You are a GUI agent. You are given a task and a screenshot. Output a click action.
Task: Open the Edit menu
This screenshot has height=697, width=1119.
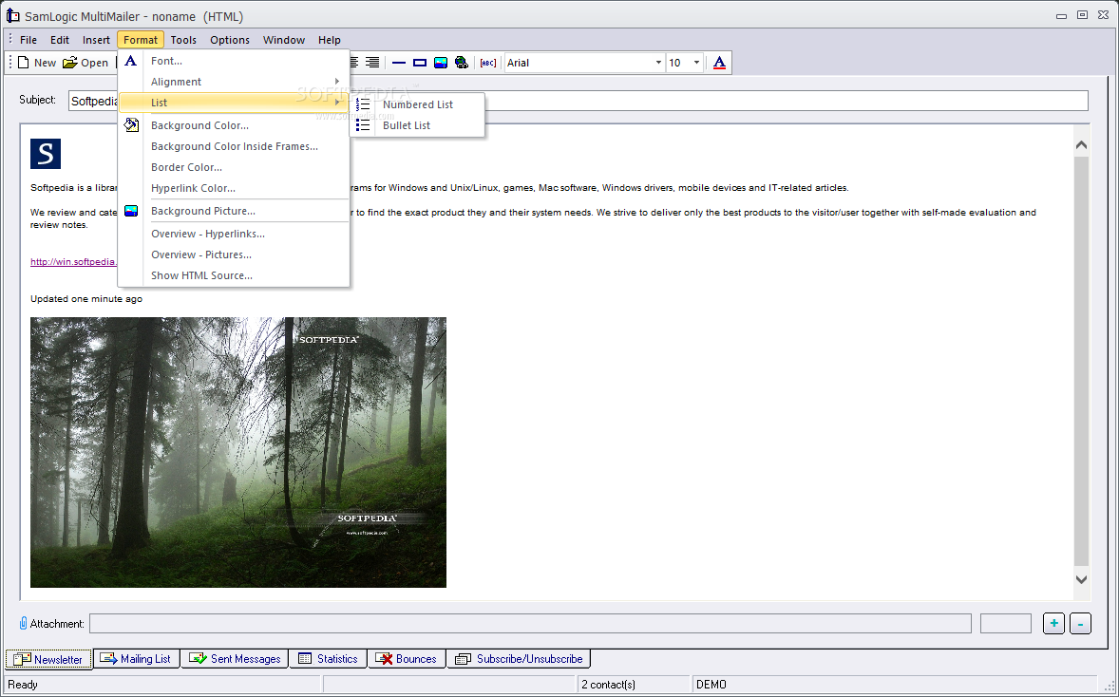click(60, 40)
